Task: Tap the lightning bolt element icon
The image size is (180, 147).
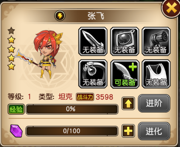Action: 60,16
